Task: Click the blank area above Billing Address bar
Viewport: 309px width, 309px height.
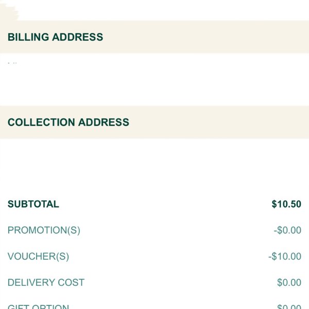Action: click(164, 10)
